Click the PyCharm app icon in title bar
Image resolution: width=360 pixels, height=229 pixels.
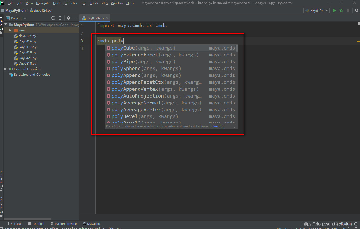(3, 3)
